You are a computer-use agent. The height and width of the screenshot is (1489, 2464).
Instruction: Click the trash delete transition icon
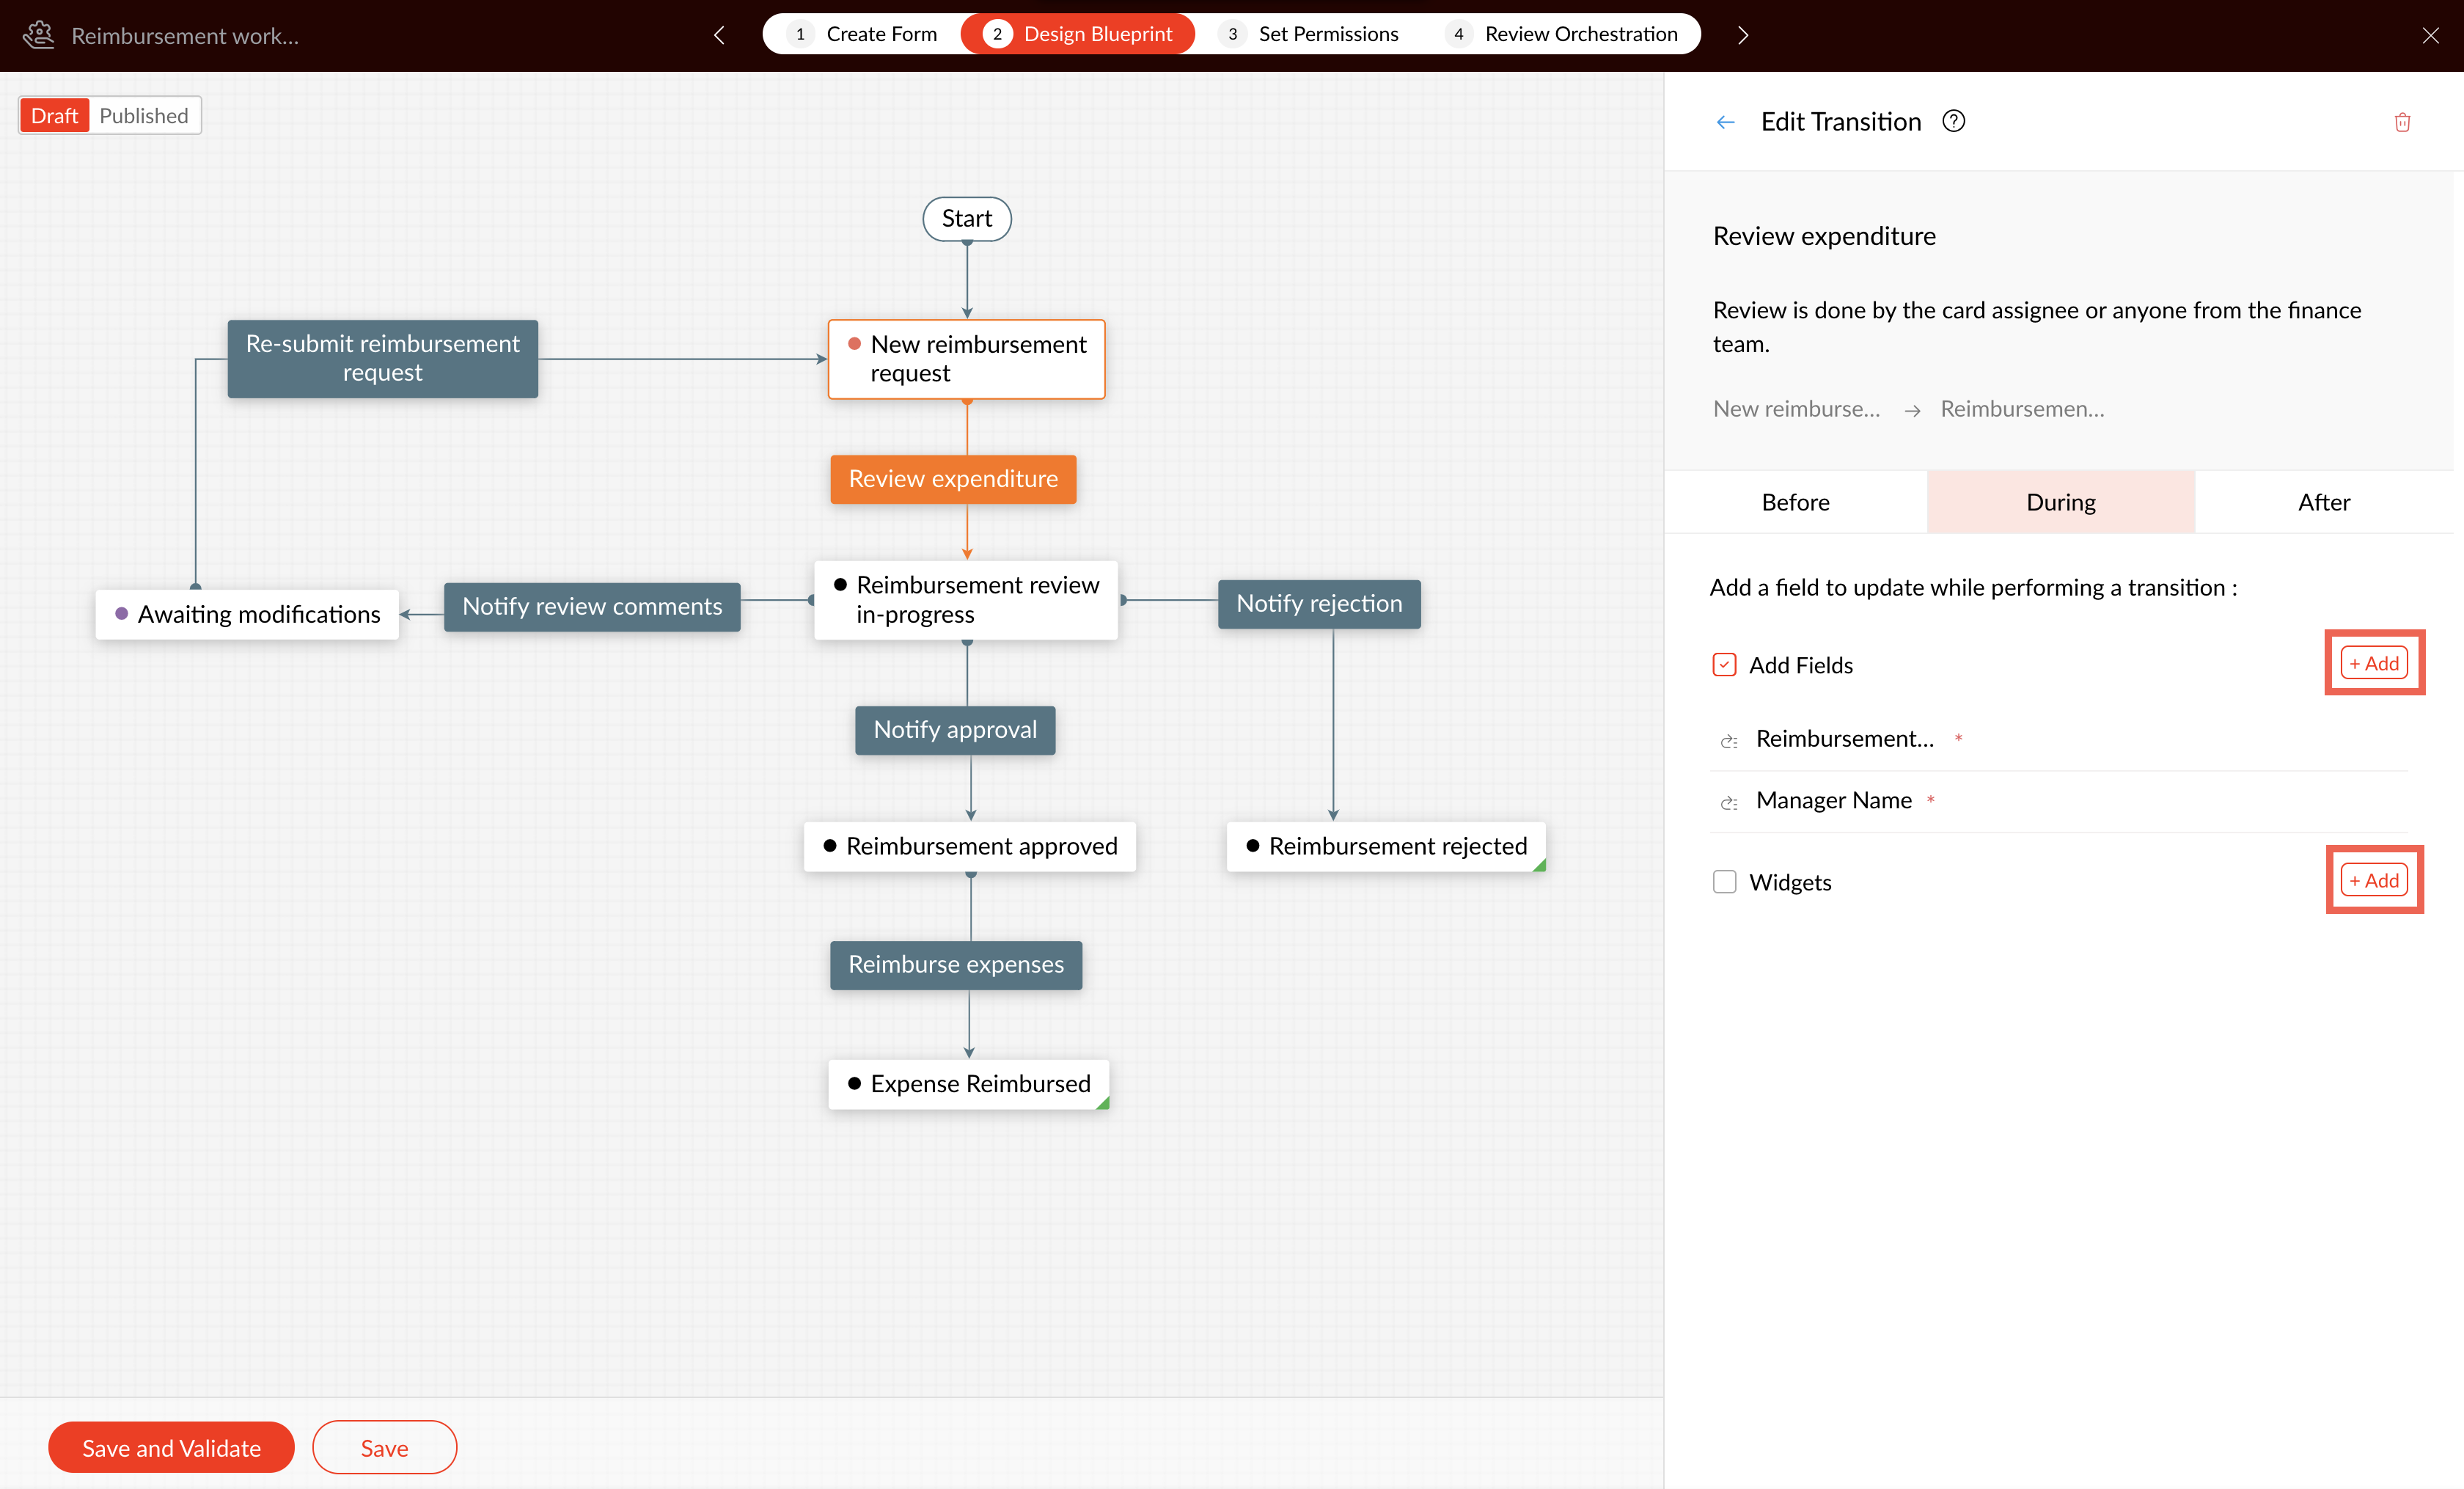click(x=2401, y=122)
